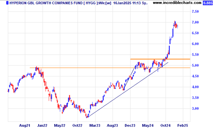Click the 6.50 price axis label

coord(195,33)
